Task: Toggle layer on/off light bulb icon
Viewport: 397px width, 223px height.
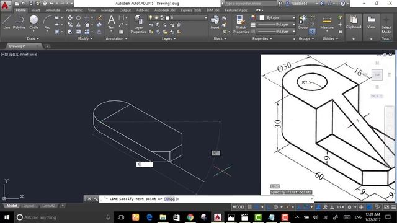Action: tap(151, 18)
